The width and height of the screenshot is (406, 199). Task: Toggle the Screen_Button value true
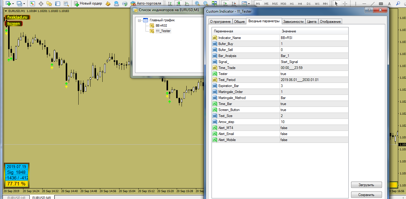[314, 110]
